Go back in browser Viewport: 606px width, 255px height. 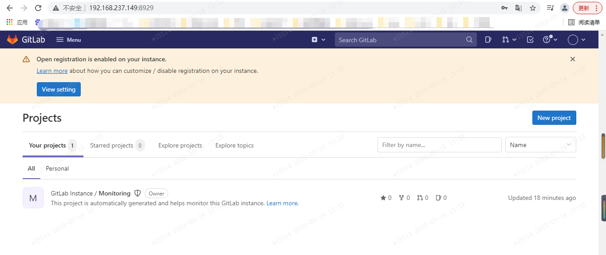click(10, 8)
